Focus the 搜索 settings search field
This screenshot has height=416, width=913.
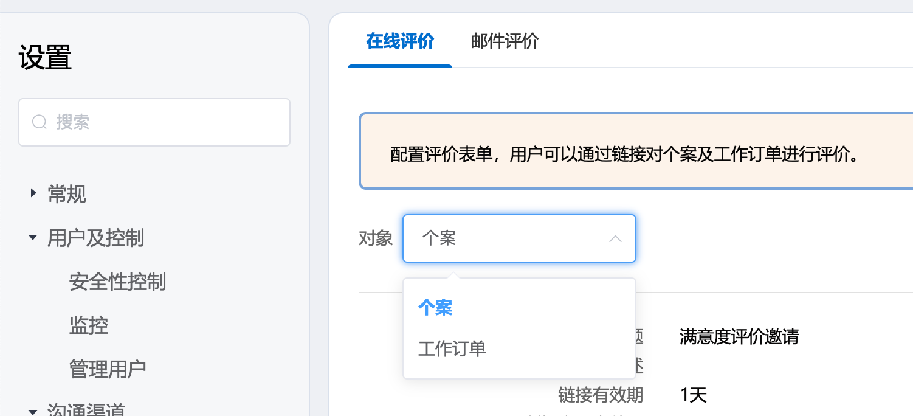pyautogui.click(x=164, y=122)
